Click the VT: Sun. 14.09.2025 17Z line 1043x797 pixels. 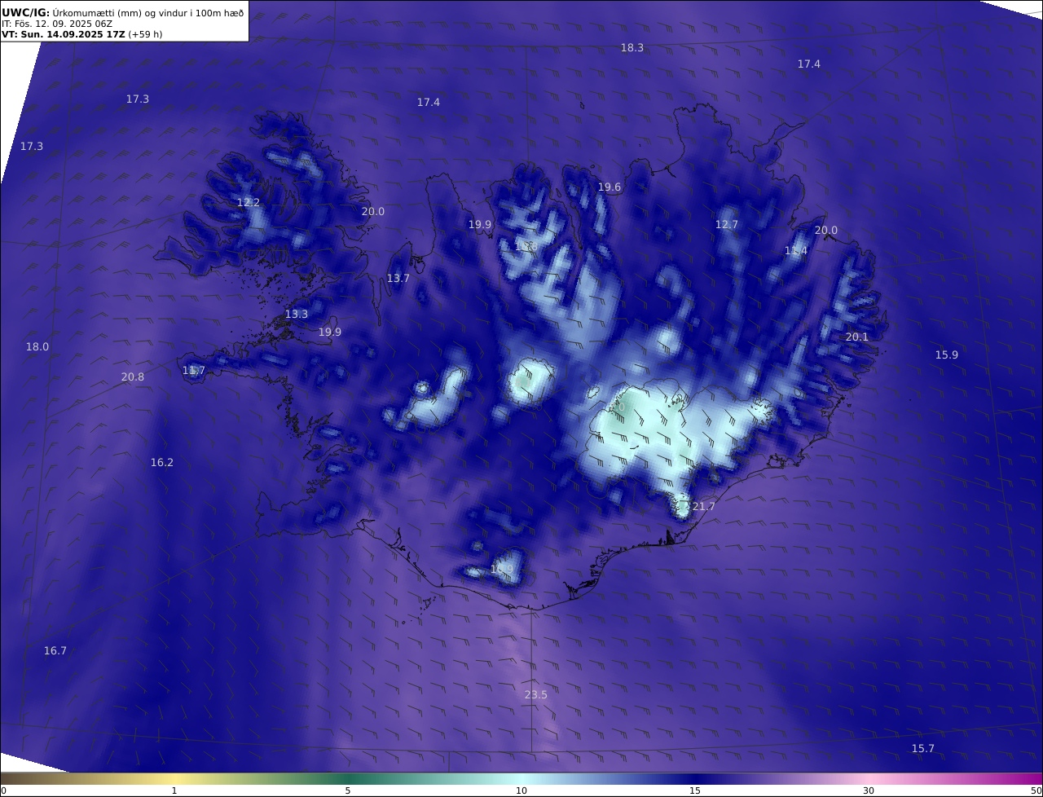pos(81,34)
